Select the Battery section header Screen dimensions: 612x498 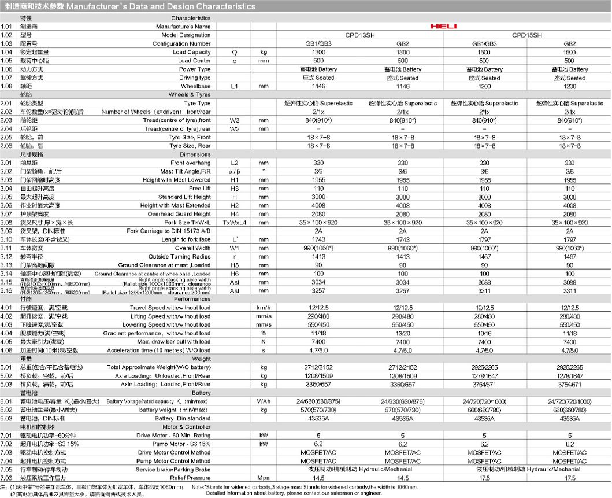point(201,393)
